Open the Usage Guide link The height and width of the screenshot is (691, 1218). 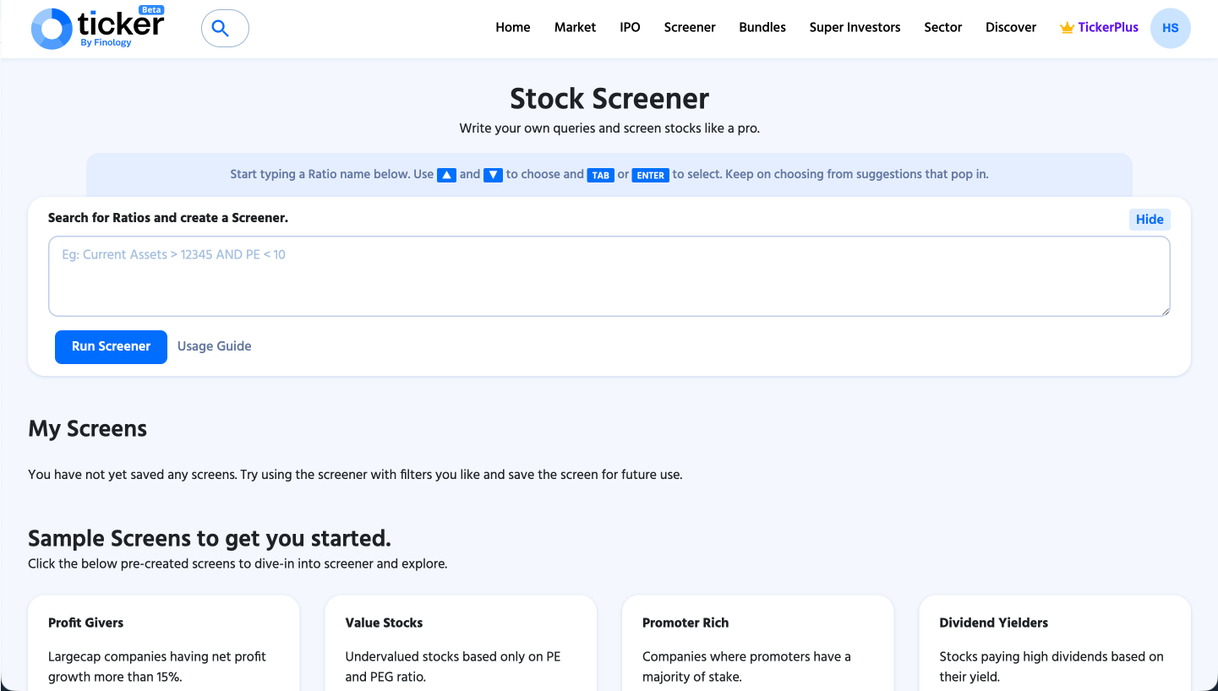point(214,346)
